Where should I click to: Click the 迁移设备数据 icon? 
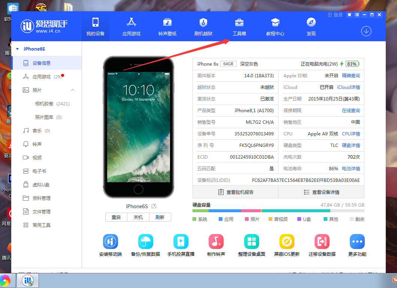322,241
